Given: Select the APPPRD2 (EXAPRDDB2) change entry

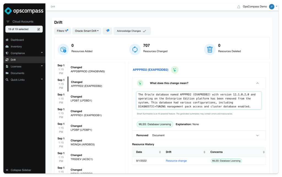Looking at the screenshot, I should tap(90, 84).
